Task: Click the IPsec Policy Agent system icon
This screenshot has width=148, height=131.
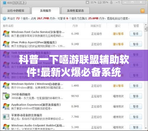Action: [x=6, y=44]
